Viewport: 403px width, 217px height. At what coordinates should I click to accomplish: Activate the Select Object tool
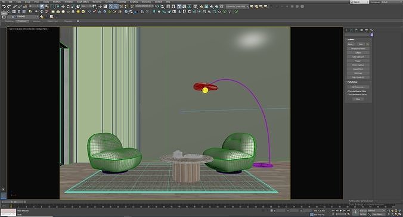point(42,7)
